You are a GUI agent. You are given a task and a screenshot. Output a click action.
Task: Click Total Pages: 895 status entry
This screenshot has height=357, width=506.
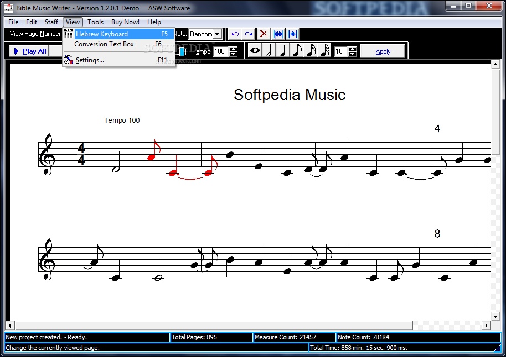pos(211,337)
